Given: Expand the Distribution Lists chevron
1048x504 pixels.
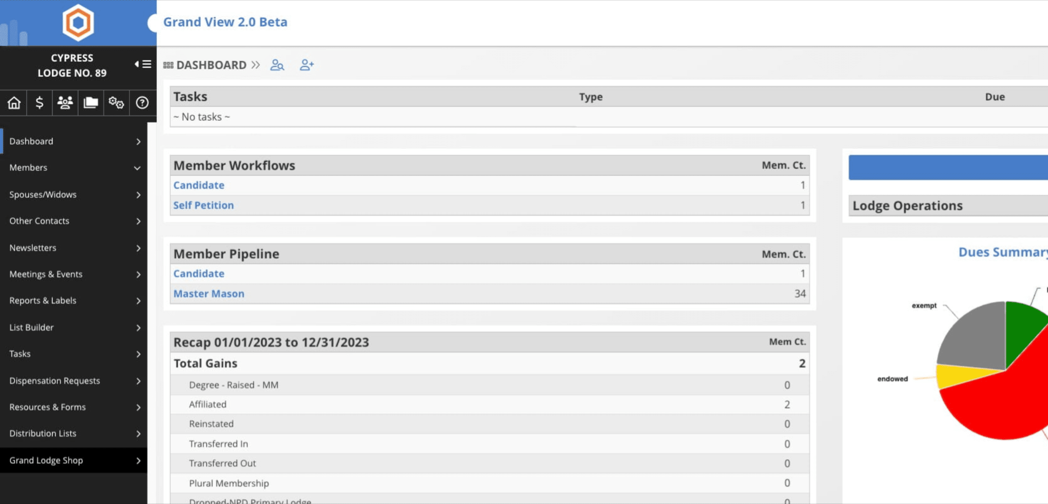Looking at the screenshot, I should tap(138, 434).
